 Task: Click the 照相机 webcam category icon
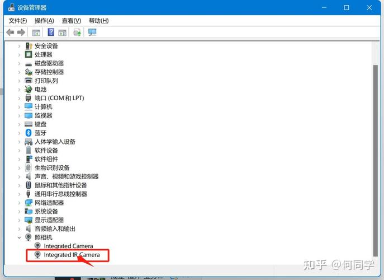tap(29, 237)
